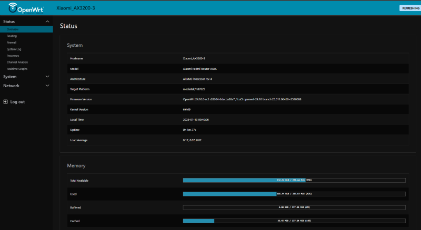Image resolution: width=421 pixels, height=230 pixels.
Task: Click the Uptime label
Action: [75, 130]
